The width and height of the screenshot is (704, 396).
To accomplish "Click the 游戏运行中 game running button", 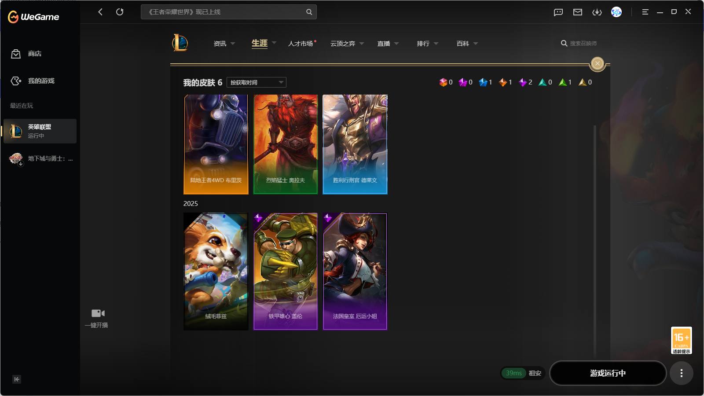I will [x=608, y=373].
